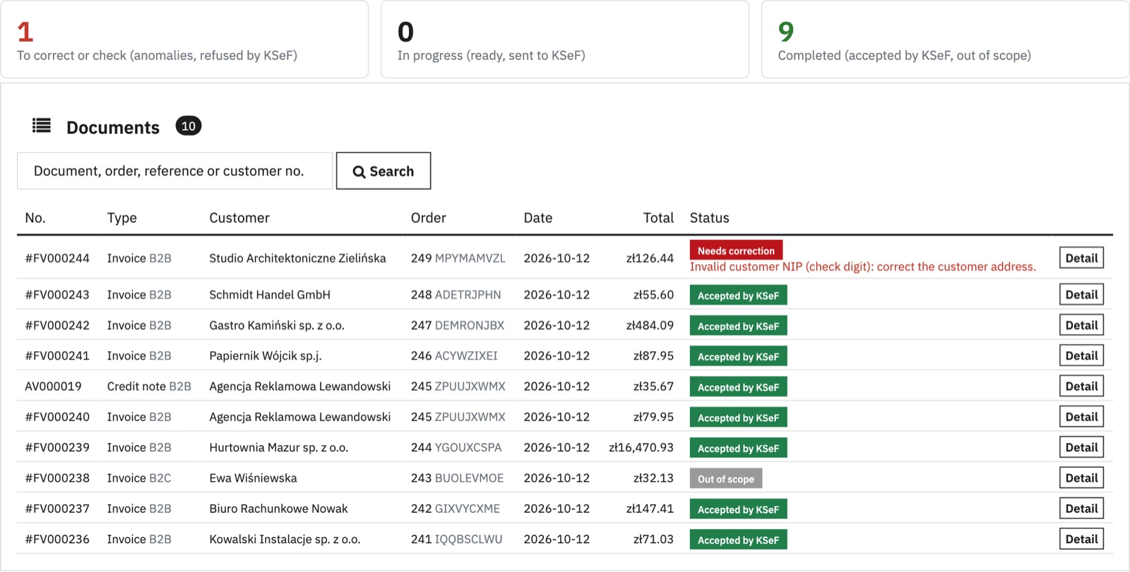Click 'Invoice B2C' type cell
The height and width of the screenshot is (572, 1130).
click(x=139, y=478)
